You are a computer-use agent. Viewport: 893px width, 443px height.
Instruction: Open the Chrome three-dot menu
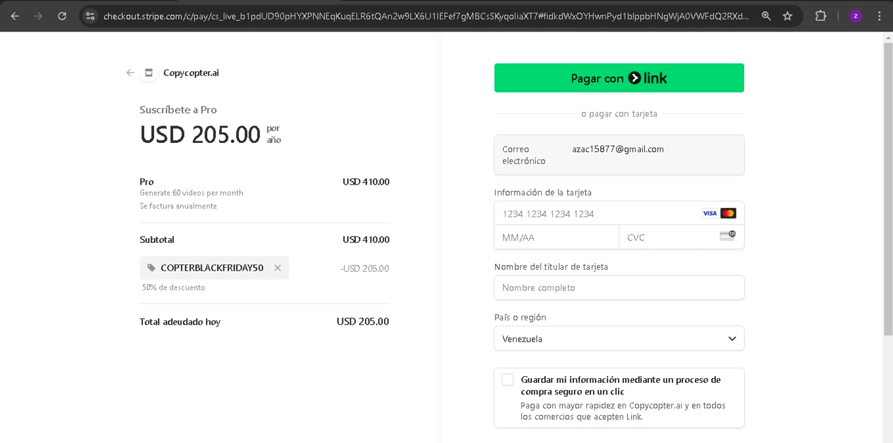click(x=879, y=16)
